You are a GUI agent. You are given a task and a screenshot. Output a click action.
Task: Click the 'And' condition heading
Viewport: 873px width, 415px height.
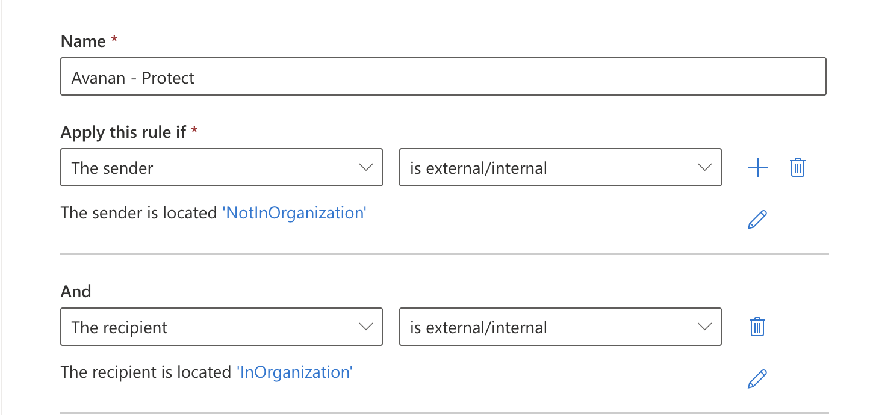tap(76, 292)
